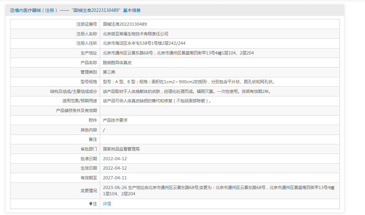Select product name 脱细胞异体真皮
Viewport: 365px width, 215px height.
117,63
